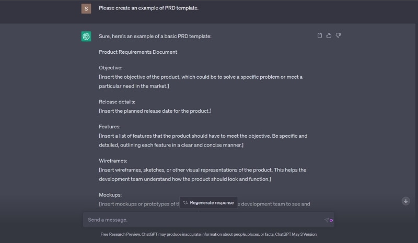Click the user avatar labeled S

click(86, 8)
